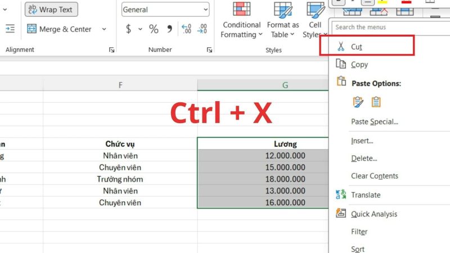Apply the Percent Style icon
Viewport: 450px width, 253px height.
point(154,29)
